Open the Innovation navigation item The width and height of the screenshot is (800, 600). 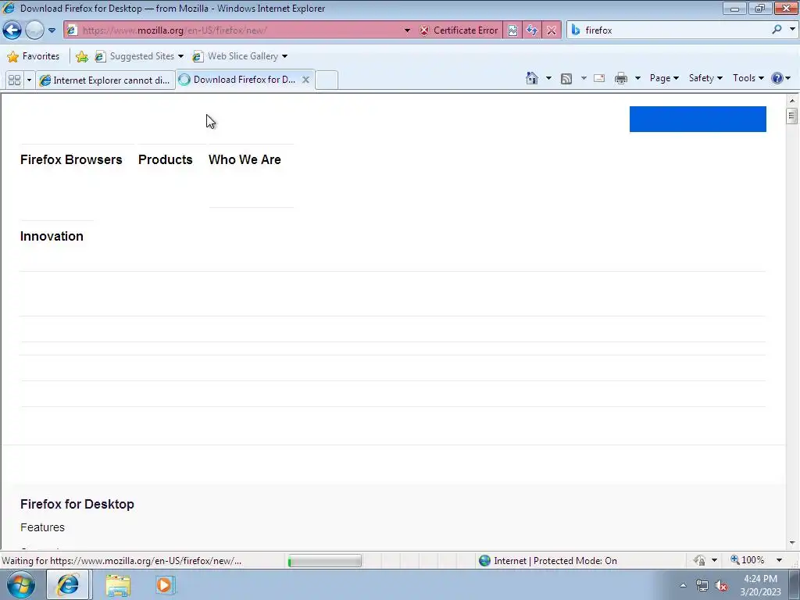(x=52, y=236)
